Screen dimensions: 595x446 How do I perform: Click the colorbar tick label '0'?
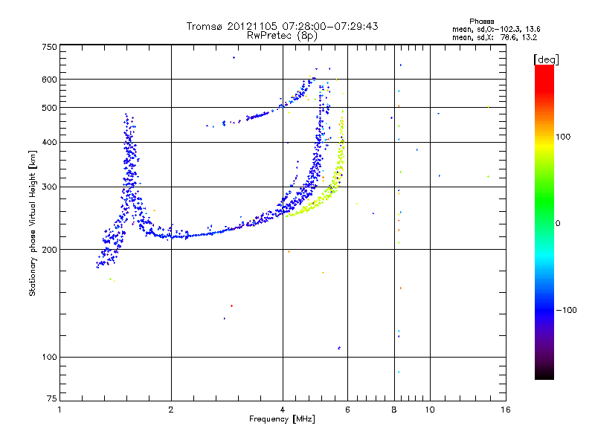point(558,224)
